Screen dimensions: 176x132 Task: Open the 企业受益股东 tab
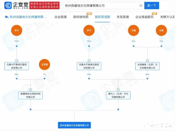pos(144,17)
